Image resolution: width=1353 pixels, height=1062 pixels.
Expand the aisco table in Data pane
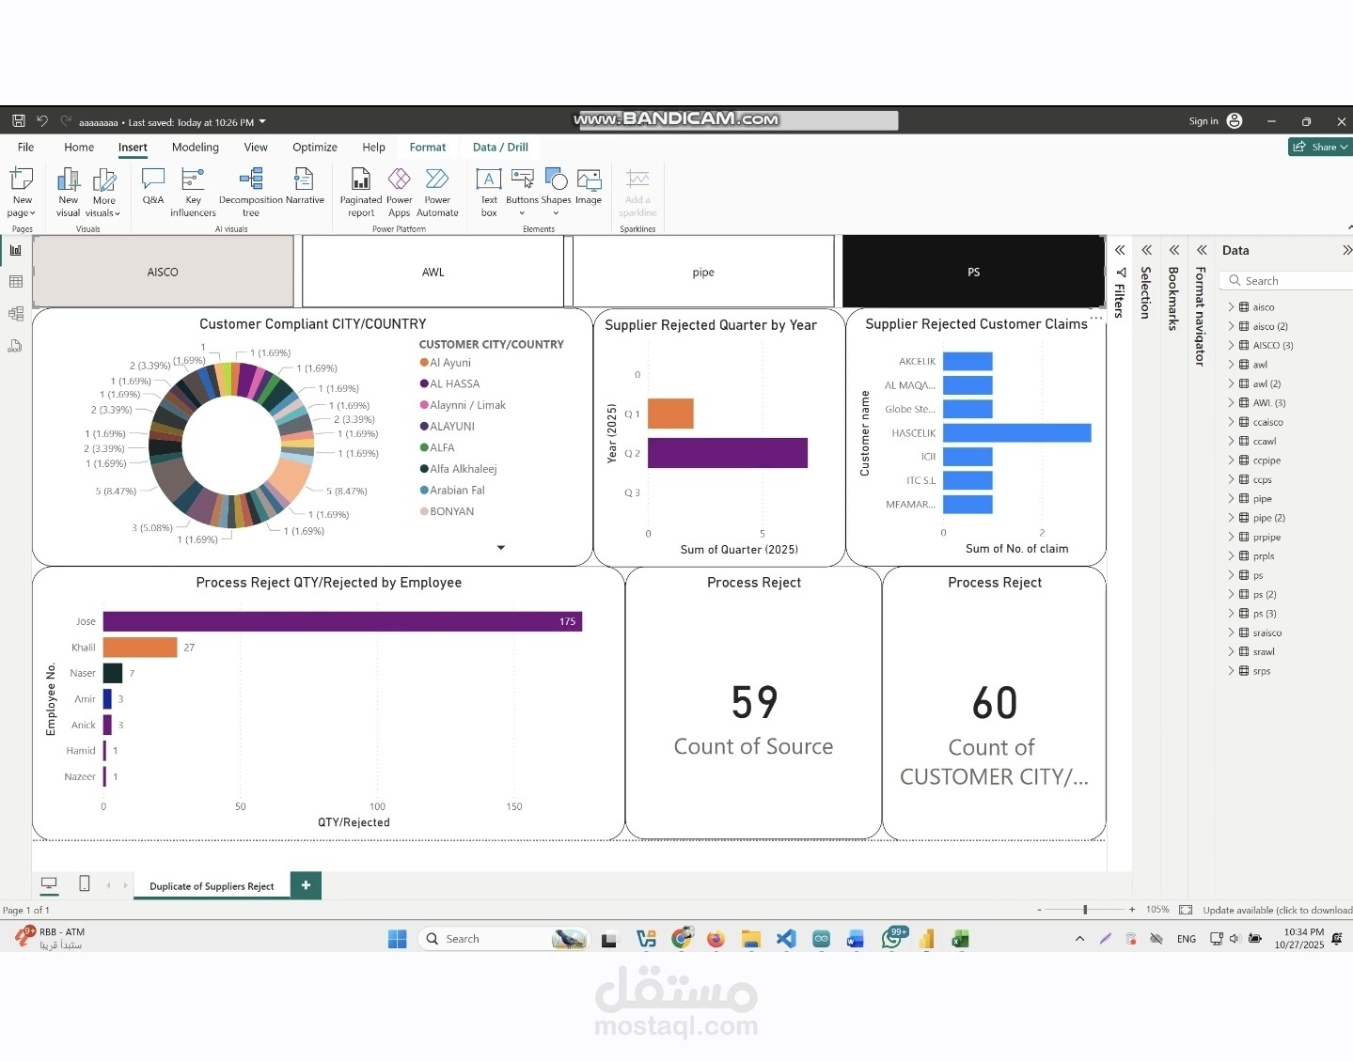point(1231,307)
